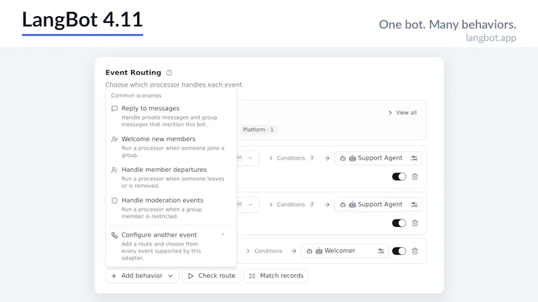
Task: Expand Conditions with badge 1
Action: 291,158
